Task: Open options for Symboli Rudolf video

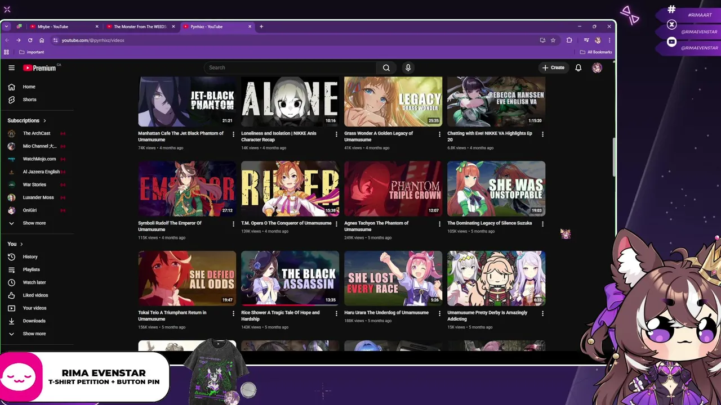Action: (233, 224)
